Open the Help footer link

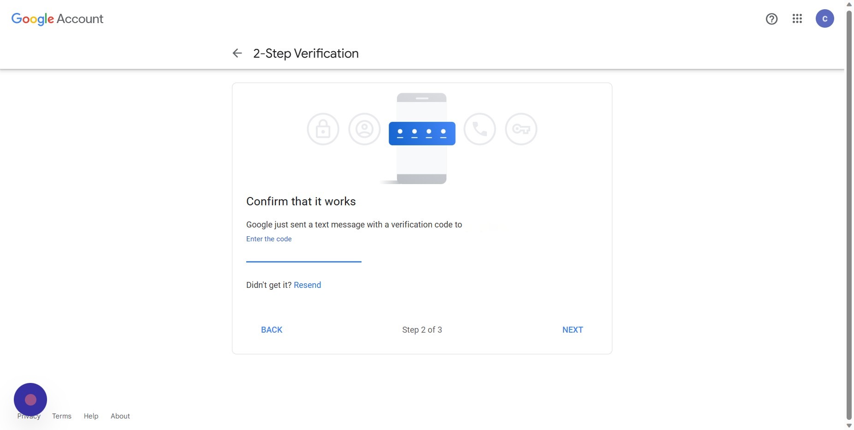point(91,416)
